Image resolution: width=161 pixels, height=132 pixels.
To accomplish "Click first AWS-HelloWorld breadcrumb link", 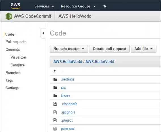I will 68,62.
